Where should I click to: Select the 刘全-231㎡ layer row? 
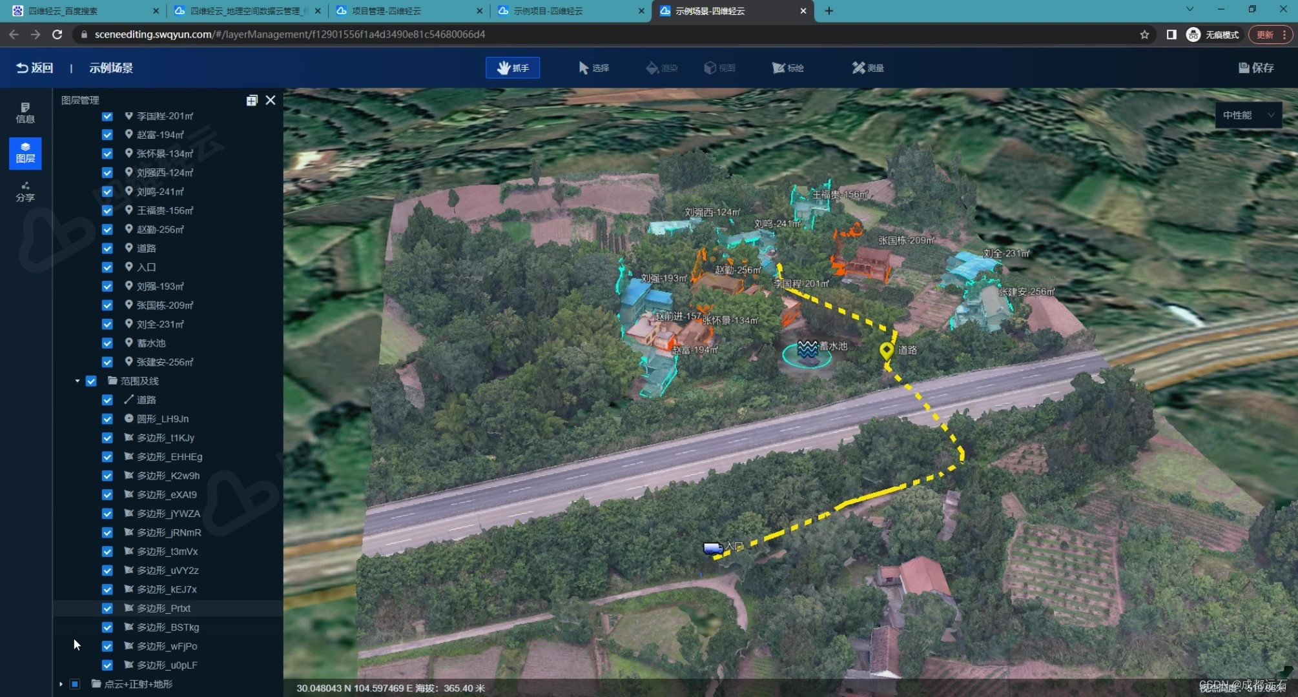click(168, 324)
